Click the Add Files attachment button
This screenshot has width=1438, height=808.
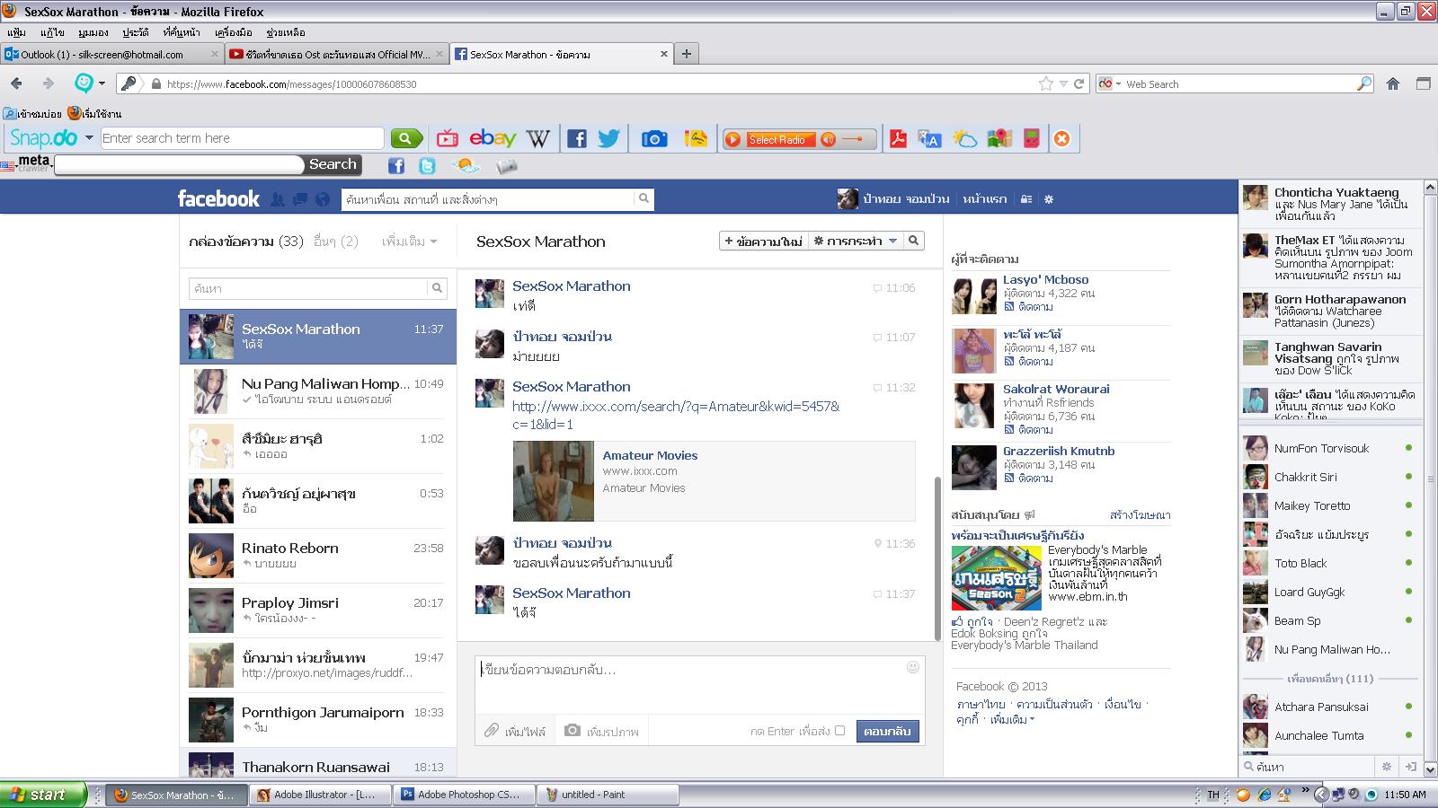click(x=515, y=731)
